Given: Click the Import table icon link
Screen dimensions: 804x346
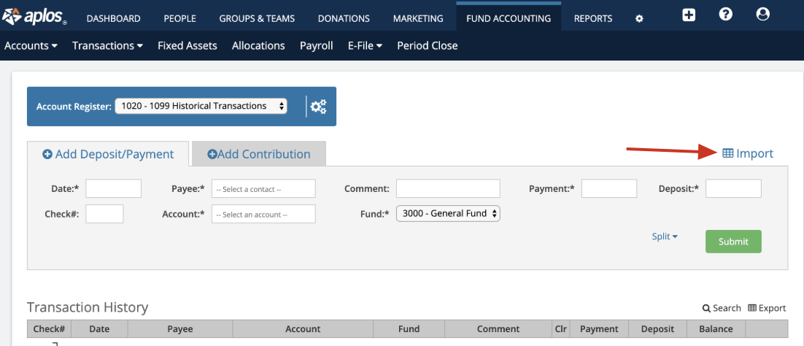Looking at the screenshot, I should 747,153.
